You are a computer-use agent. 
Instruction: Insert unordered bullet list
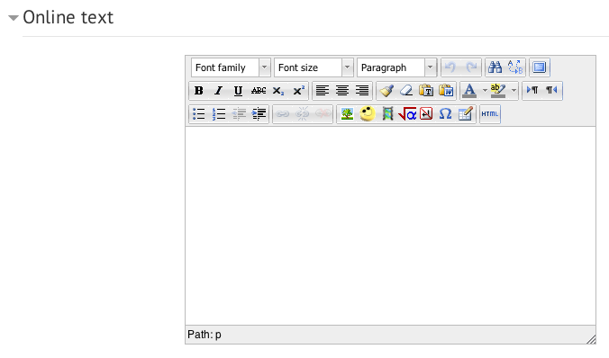click(x=198, y=114)
